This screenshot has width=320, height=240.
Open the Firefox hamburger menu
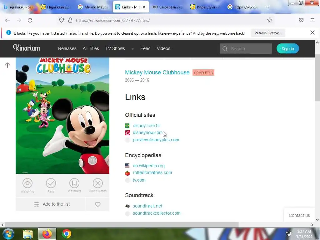pyautogui.click(x=312, y=20)
